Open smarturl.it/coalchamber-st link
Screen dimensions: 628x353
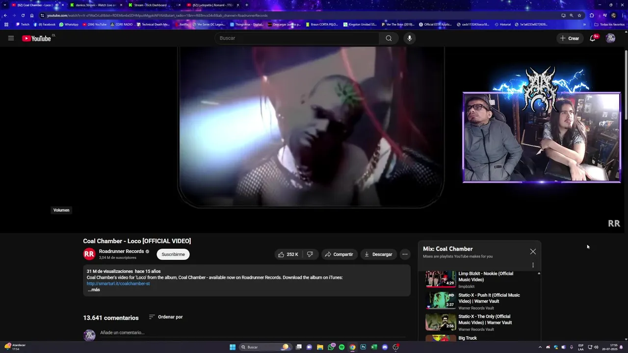(x=118, y=283)
